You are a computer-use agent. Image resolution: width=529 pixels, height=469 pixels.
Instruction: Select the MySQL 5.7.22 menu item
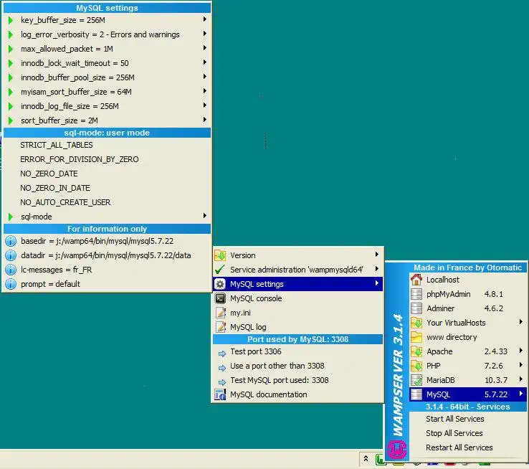pos(467,394)
